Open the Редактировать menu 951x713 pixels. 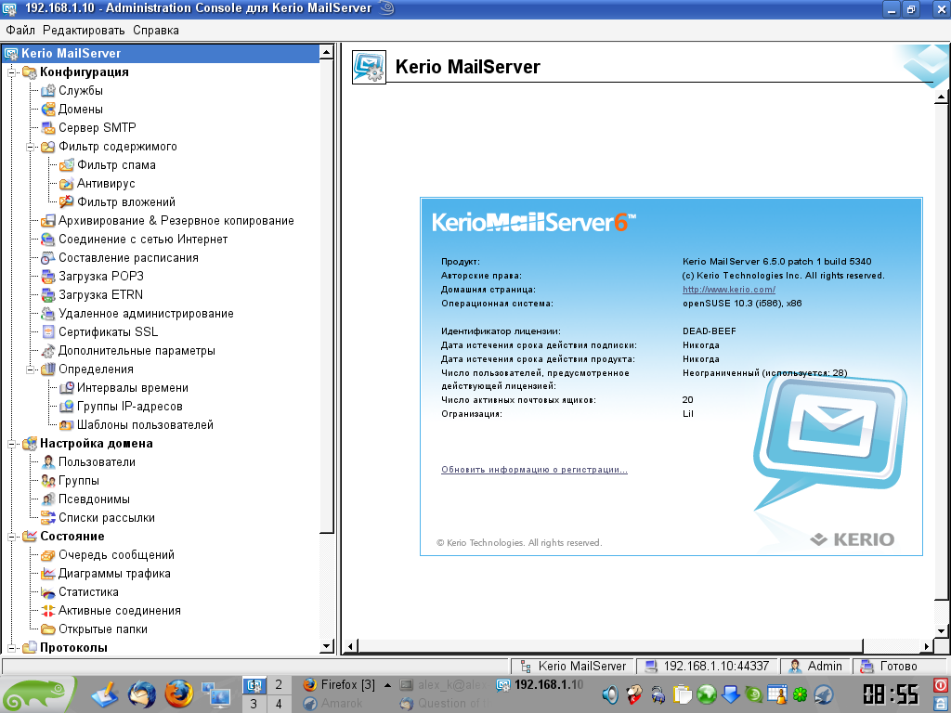(x=84, y=31)
